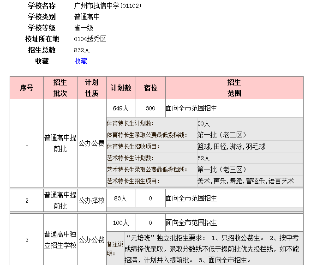The height and width of the screenshot is (265, 311).
Task: Click row number 1 cell
Action: [x=27, y=143]
